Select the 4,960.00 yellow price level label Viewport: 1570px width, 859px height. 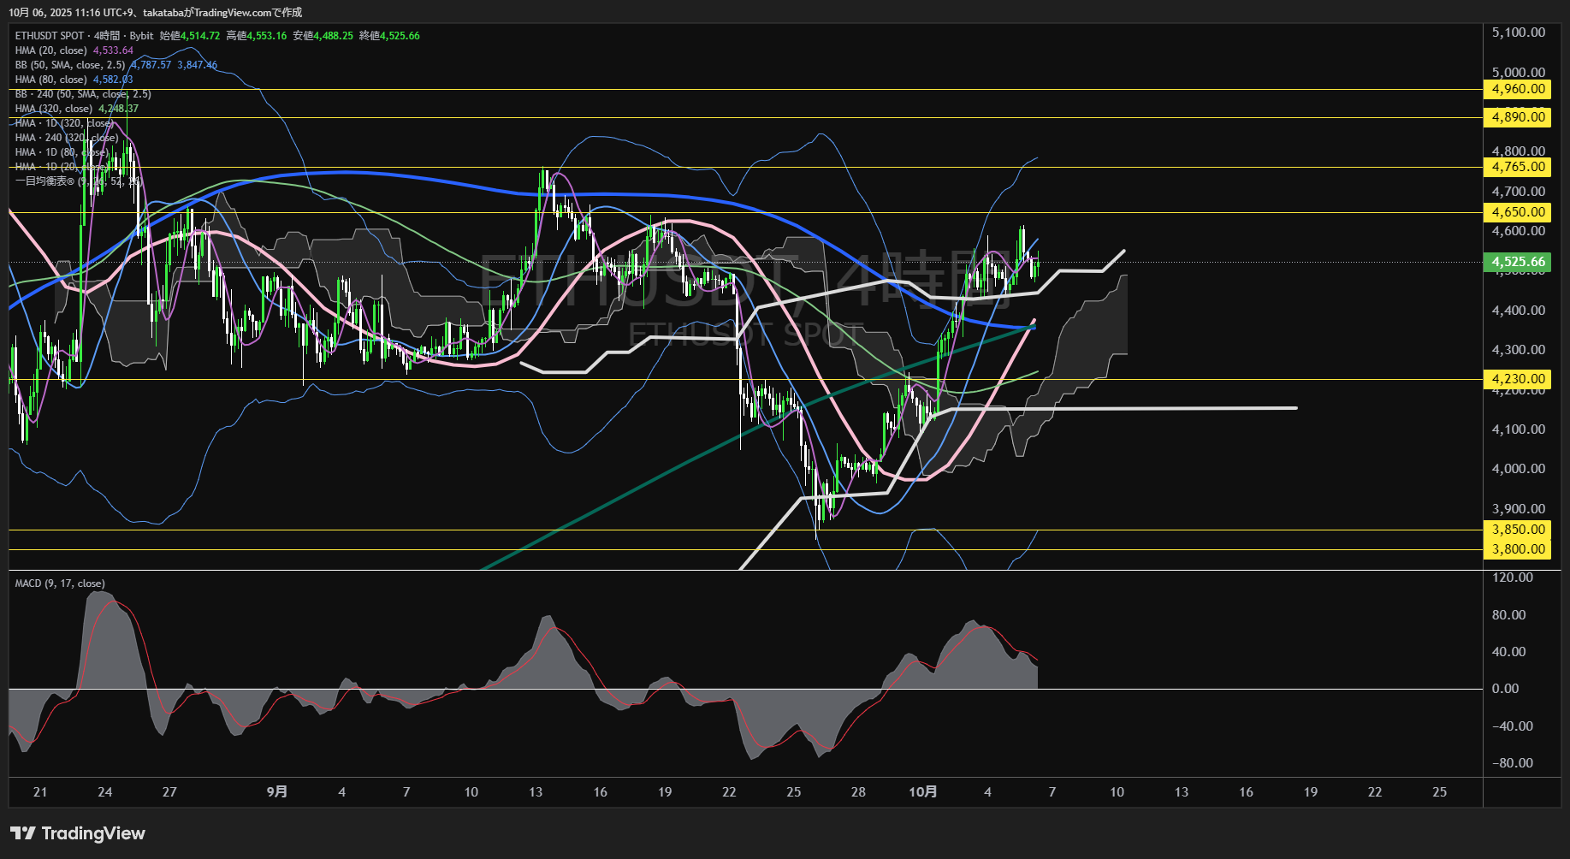(1518, 89)
